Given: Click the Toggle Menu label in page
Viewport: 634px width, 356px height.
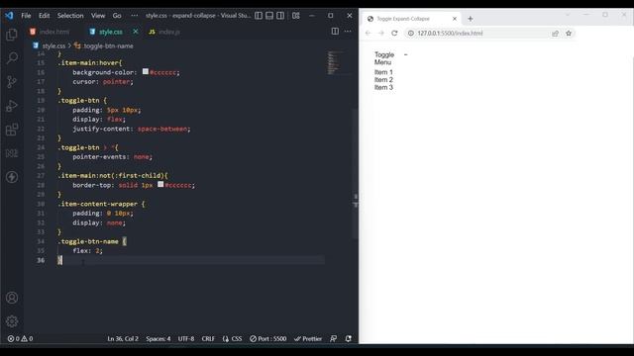Looking at the screenshot, I should [x=383, y=58].
